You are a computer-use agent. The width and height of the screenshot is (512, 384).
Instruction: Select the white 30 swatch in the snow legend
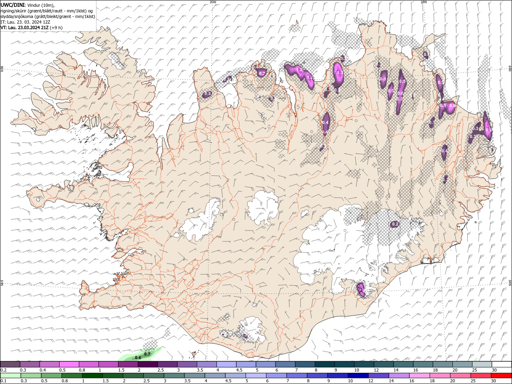point(502,364)
